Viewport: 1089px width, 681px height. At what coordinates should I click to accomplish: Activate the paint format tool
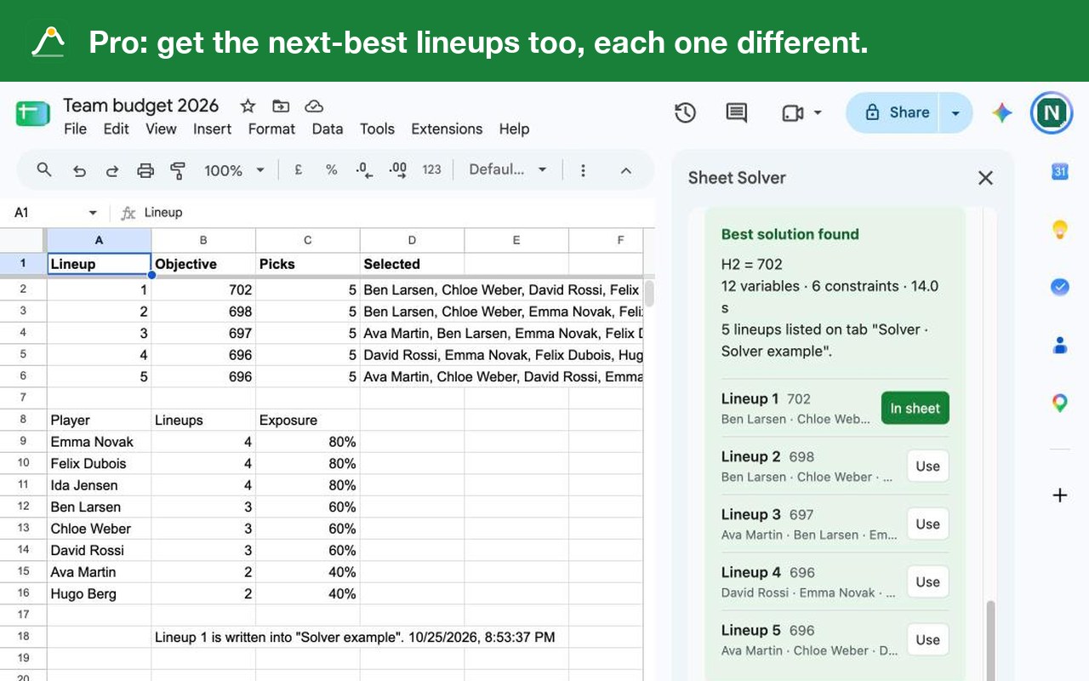178,170
